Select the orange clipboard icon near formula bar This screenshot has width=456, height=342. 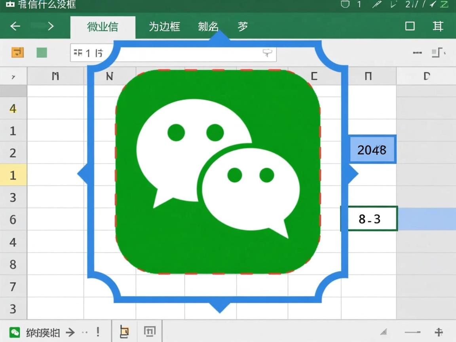(17, 52)
